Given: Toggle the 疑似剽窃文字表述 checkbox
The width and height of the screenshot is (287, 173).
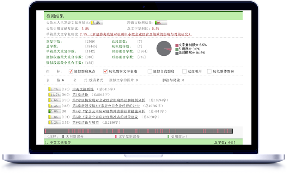Looking at the screenshot, I should (105, 71).
